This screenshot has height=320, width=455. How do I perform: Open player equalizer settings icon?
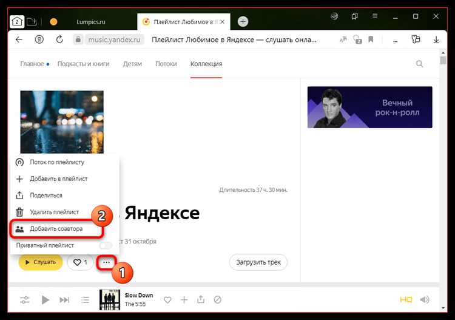pyautogui.click(x=25, y=300)
